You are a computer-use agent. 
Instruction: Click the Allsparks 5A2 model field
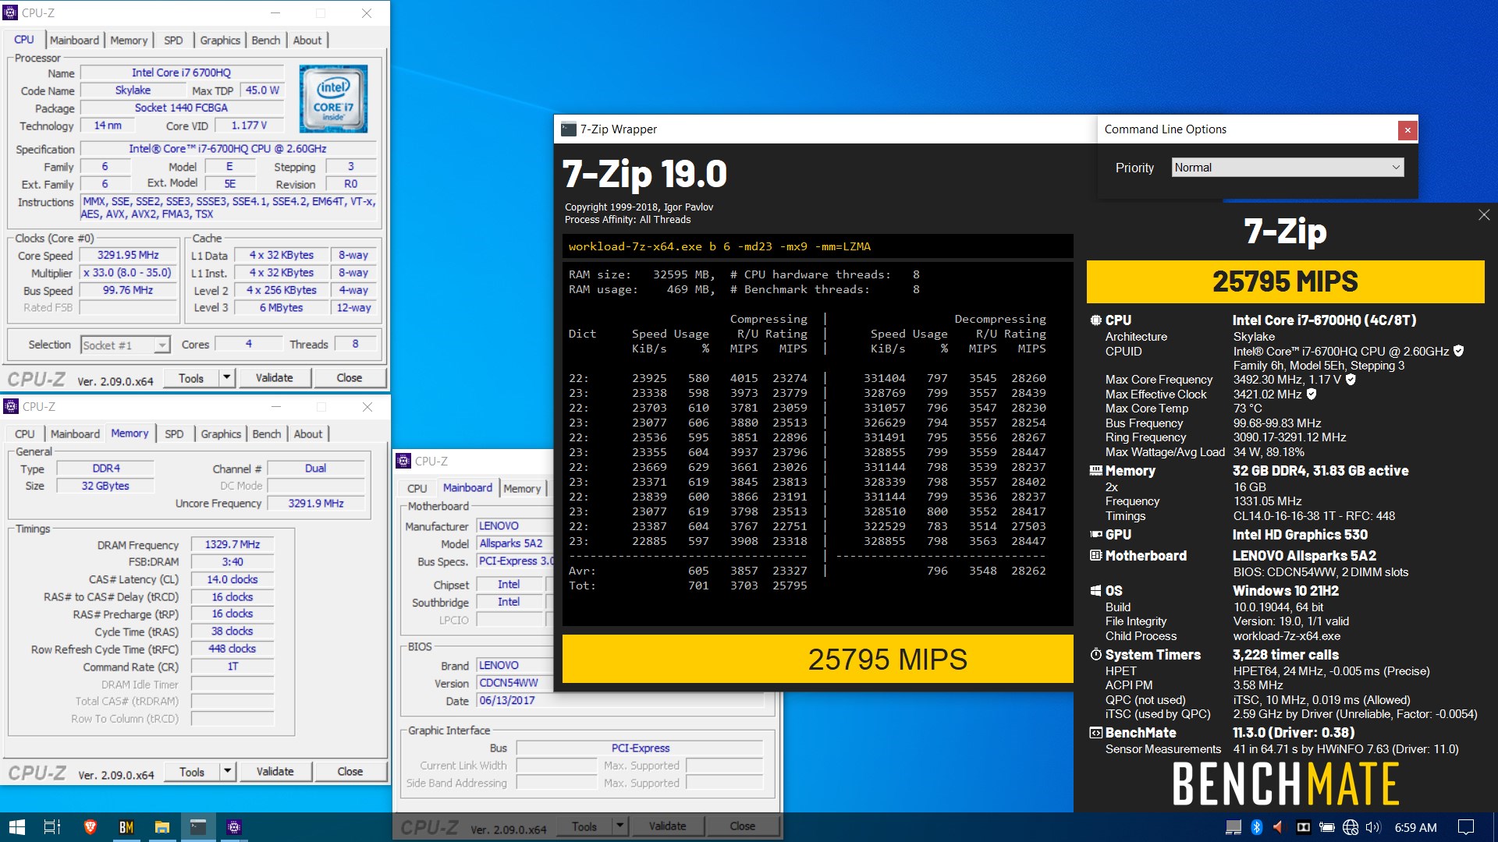coord(516,543)
